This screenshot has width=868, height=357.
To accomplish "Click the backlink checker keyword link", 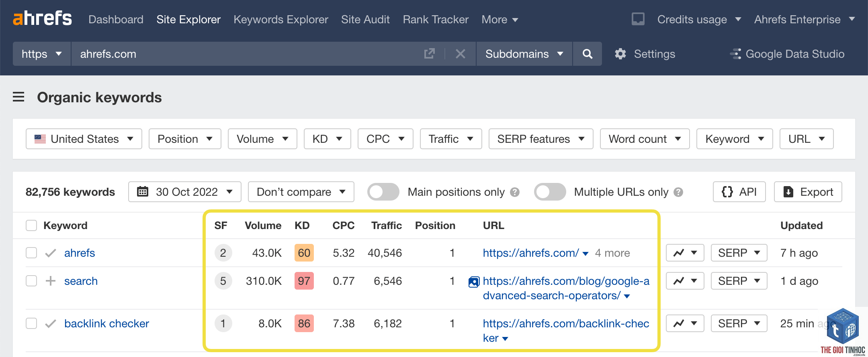I will click(106, 323).
